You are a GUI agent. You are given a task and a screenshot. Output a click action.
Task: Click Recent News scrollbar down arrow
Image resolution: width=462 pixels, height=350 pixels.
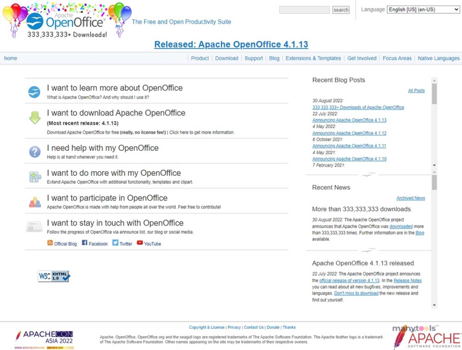(434, 305)
